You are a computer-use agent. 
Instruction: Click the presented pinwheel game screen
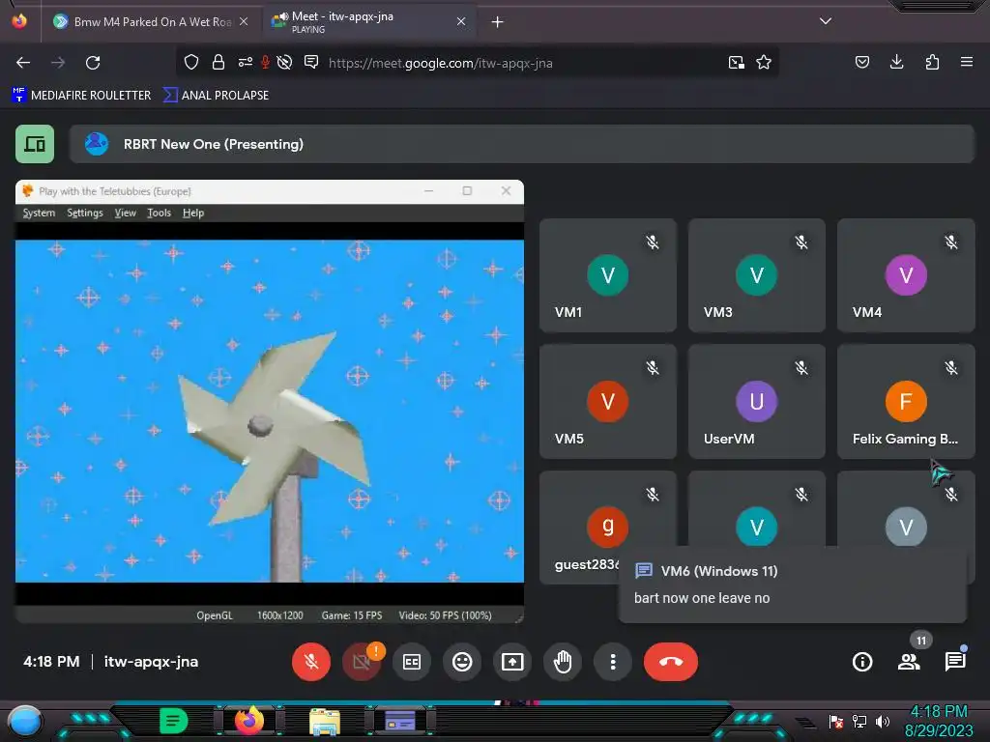[270, 411]
